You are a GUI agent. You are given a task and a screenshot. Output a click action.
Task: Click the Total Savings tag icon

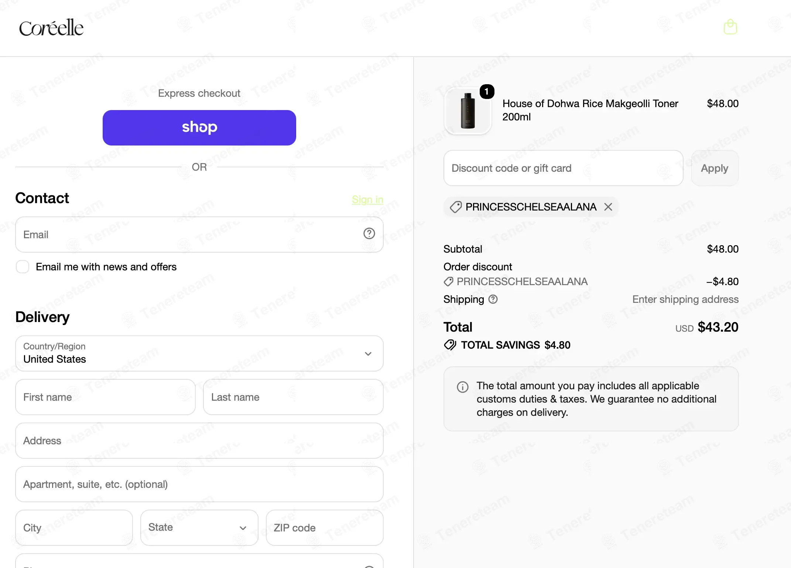click(450, 345)
